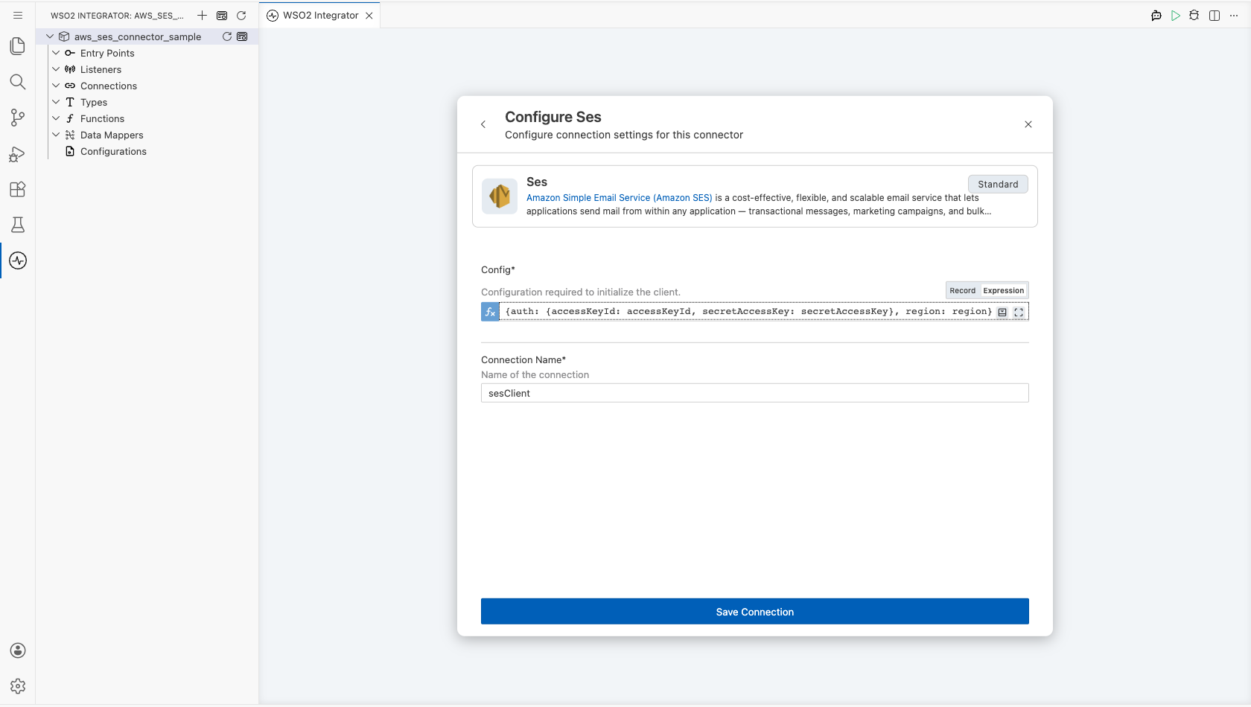This screenshot has width=1251, height=707.
Task: Open the chat icon in top toolbar
Action: coord(1156,15)
